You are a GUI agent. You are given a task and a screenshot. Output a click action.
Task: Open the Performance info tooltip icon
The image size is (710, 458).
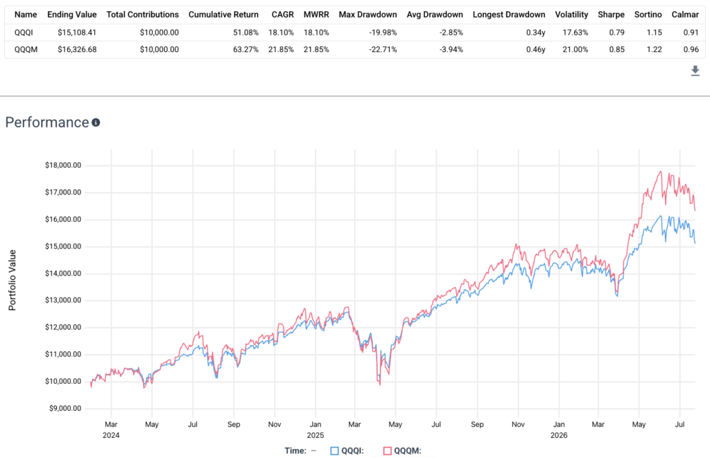tap(96, 122)
